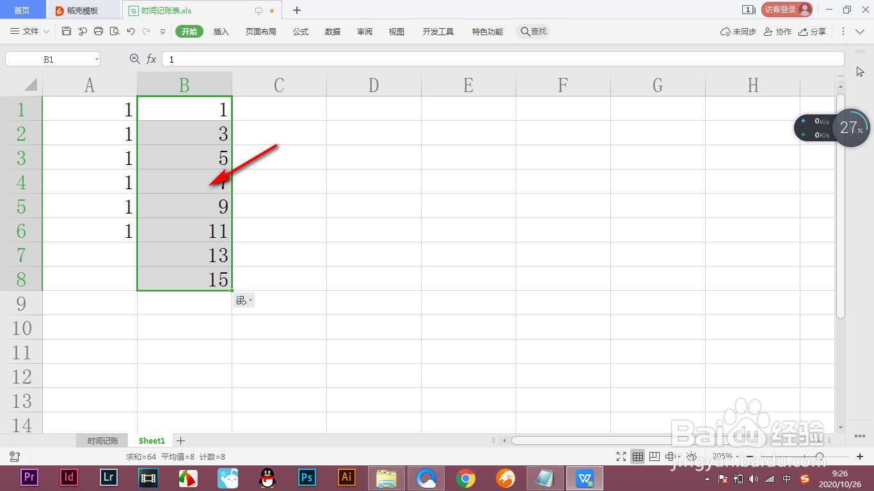Add a new sheet with plus icon
The height and width of the screenshot is (491, 874).
[x=181, y=440]
